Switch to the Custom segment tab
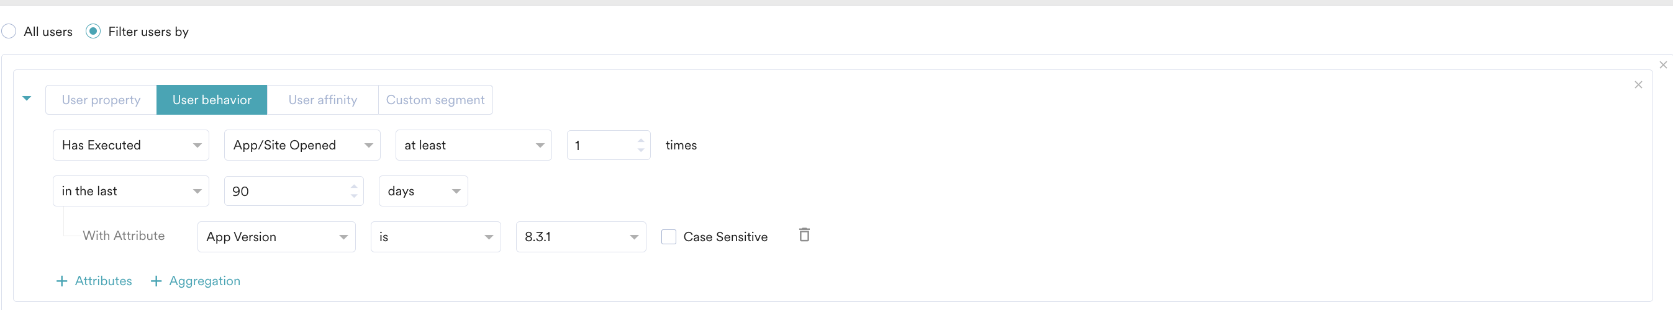The height and width of the screenshot is (310, 1673). pyautogui.click(x=435, y=100)
